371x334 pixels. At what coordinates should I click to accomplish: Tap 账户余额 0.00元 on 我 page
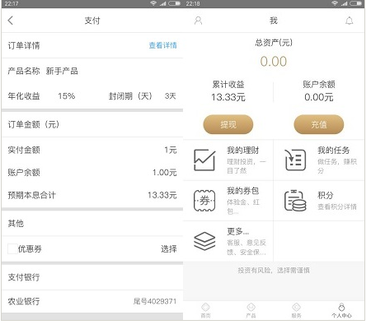319,97
